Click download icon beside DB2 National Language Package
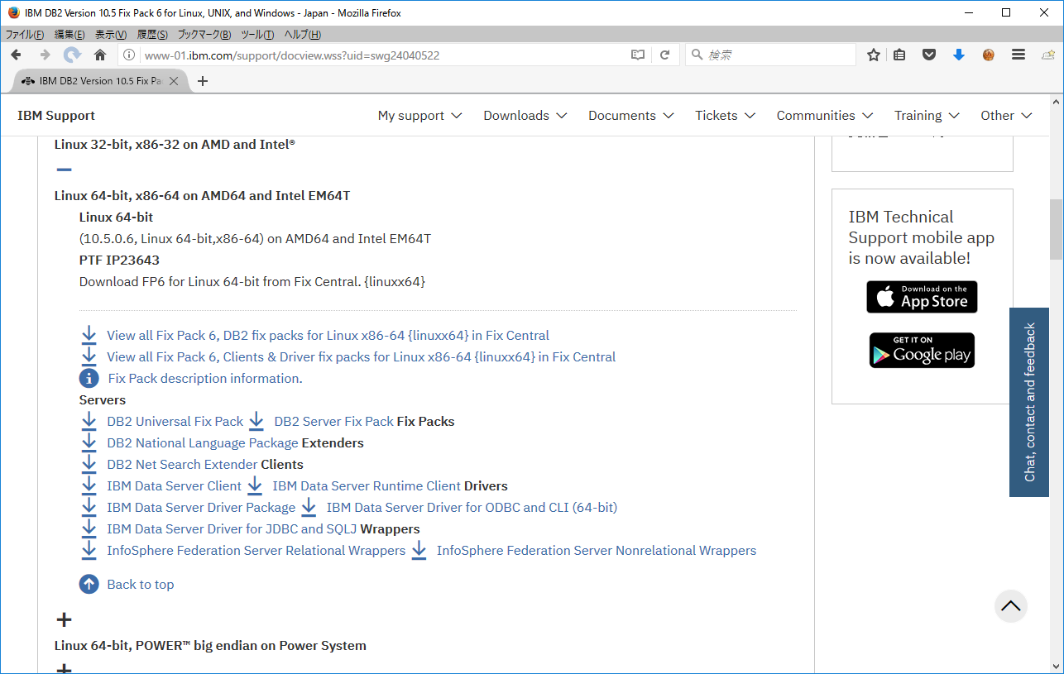The image size is (1064, 674). point(89,442)
